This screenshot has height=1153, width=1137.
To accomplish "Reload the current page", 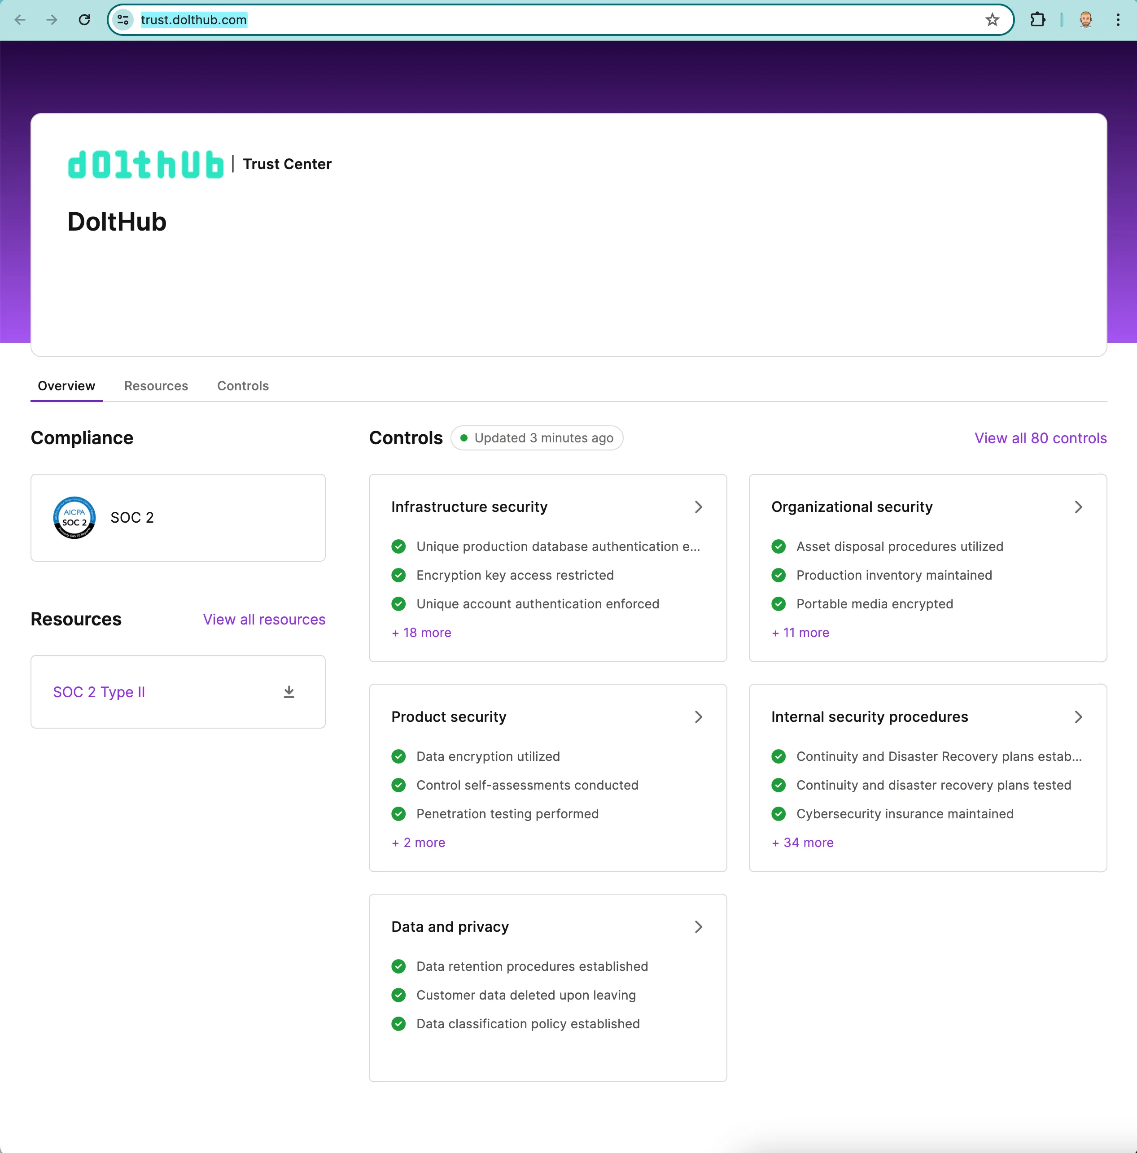I will [x=84, y=20].
